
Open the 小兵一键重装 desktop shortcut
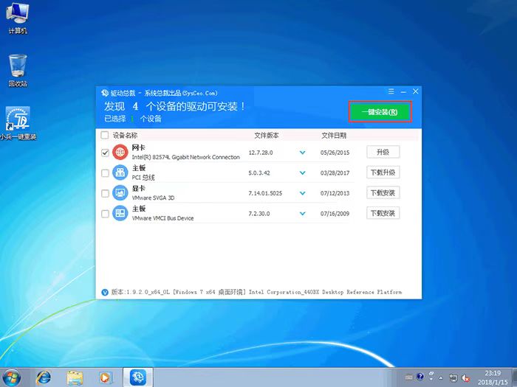[18, 123]
